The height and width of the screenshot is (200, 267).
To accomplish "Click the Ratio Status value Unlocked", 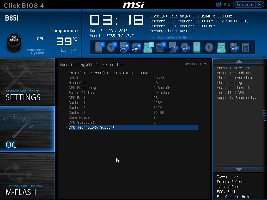I will click(x=162, y=93).
